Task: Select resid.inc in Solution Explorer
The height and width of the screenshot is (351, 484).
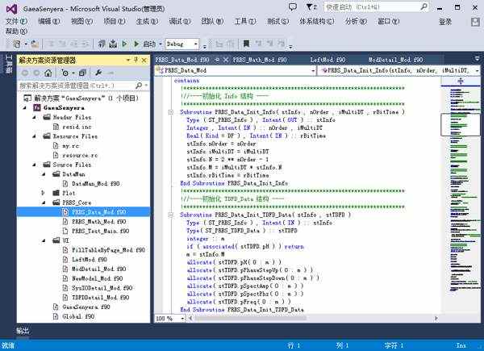Action: 77,127
